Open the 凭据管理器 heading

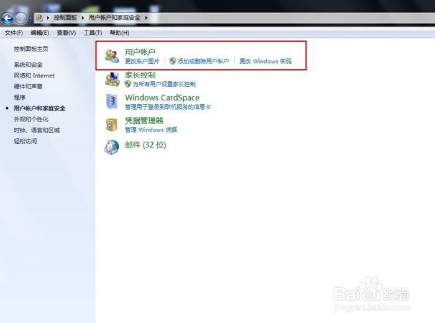coord(144,121)
